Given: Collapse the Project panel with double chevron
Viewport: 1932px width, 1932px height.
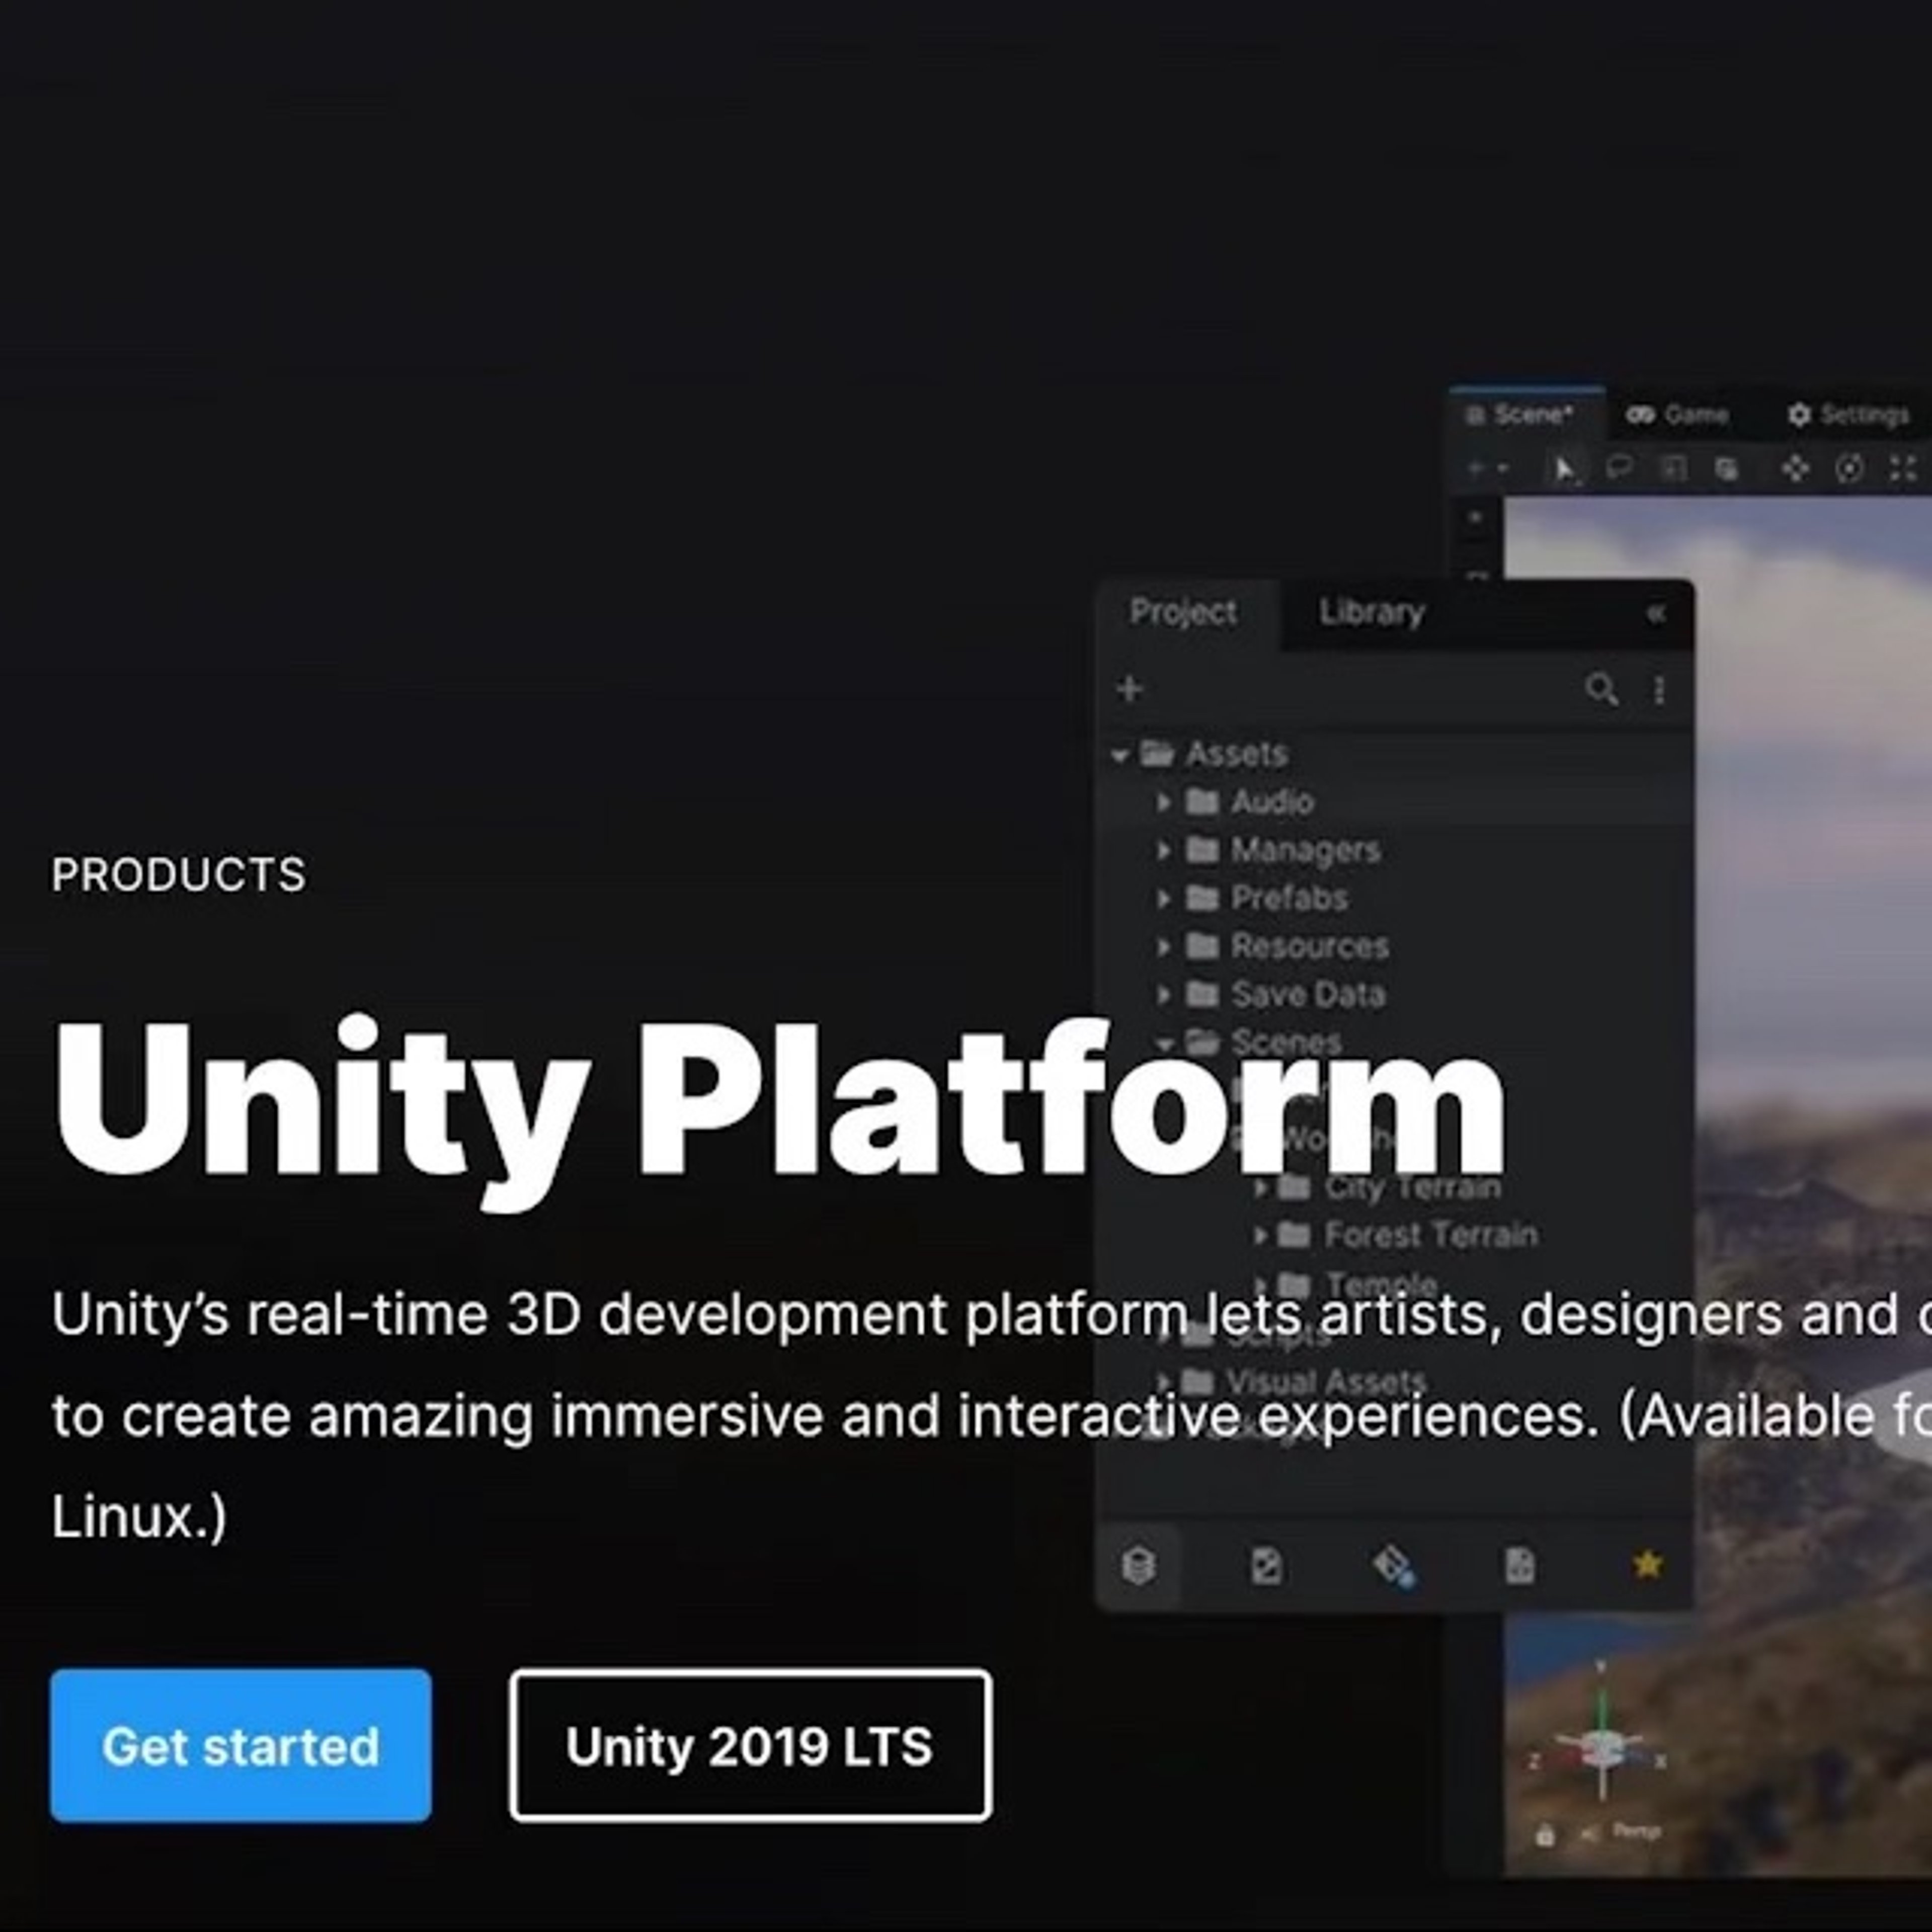Looking at the screenshot, I should (1655, 613).
